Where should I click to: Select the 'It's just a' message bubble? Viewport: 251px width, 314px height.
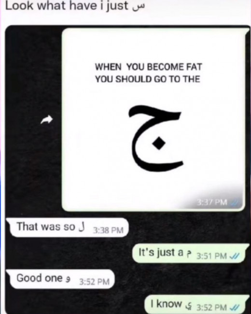[189, 253]
